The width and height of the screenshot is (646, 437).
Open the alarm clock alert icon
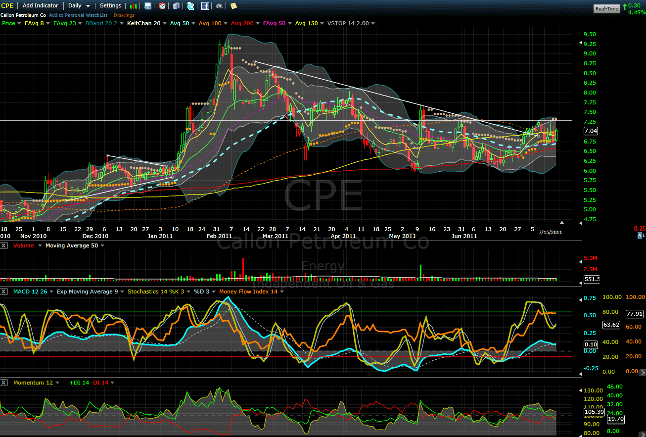(162, 6)
